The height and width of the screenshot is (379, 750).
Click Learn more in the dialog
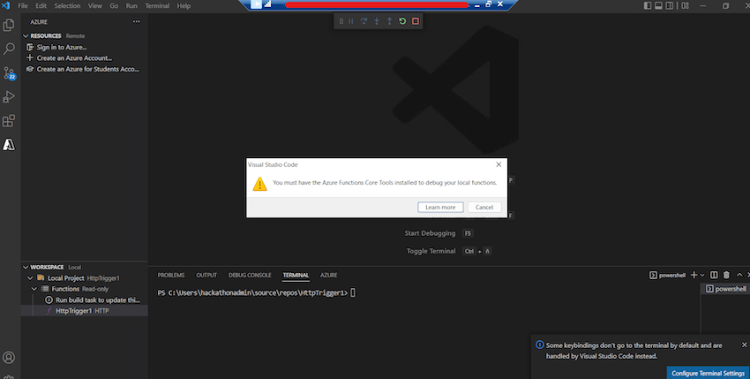point(440,207)
